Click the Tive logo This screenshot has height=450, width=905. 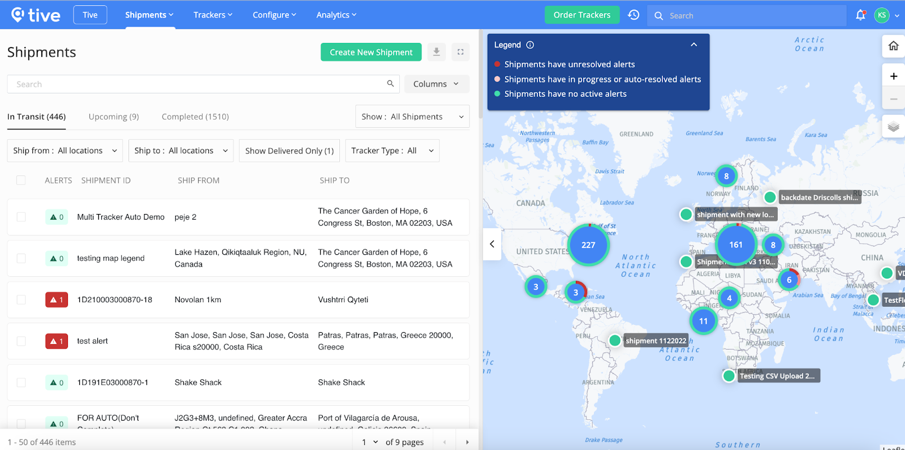(x=36, y=15)
